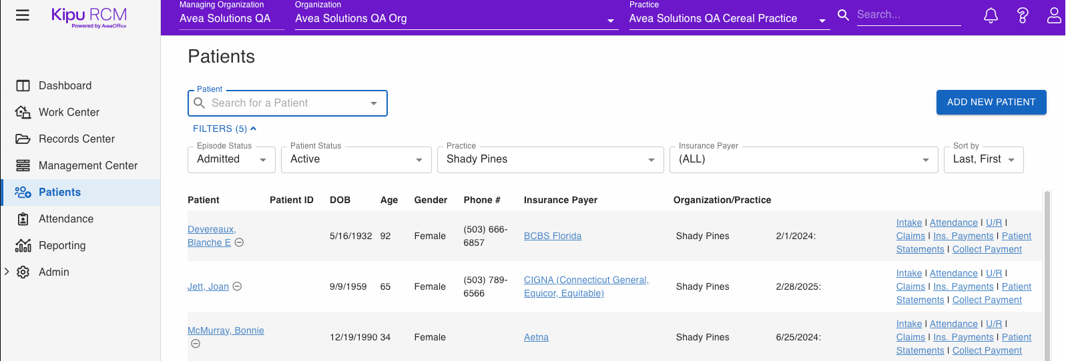Navigate to Management Center

pos(88,165)
